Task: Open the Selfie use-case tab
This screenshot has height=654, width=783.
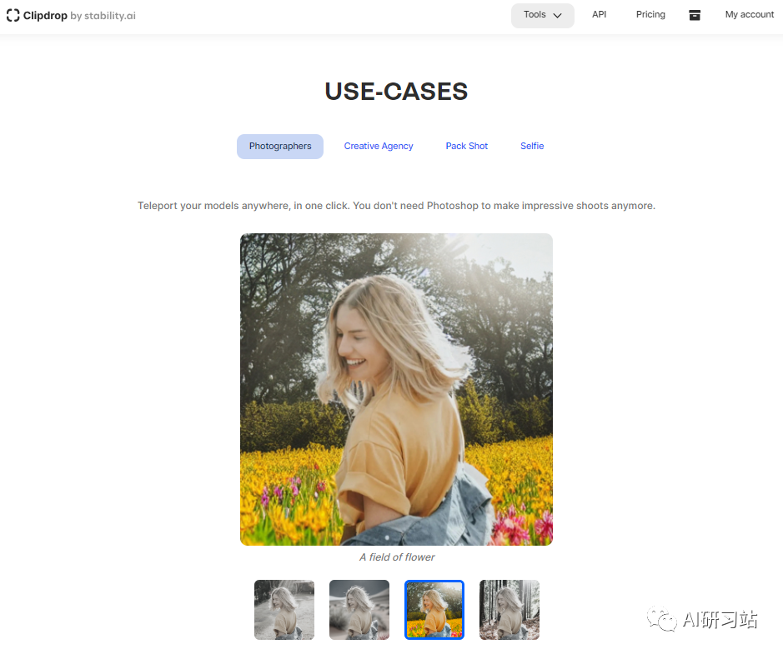Action: pyautogui.click(x=532, y=146)
